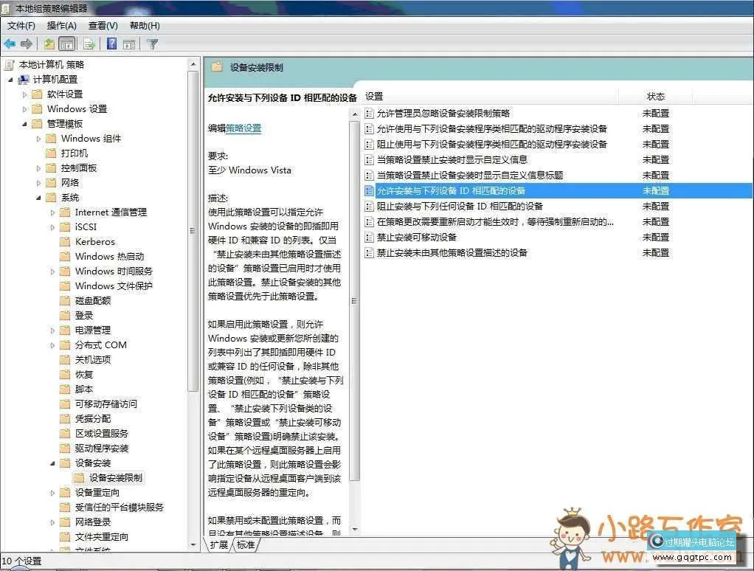This screenshot has width=754, height=571.
Task: Open the 文件(F) menu
Action: click(21, 25)
